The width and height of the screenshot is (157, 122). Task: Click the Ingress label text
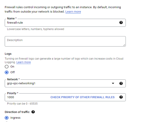point(15,118)
